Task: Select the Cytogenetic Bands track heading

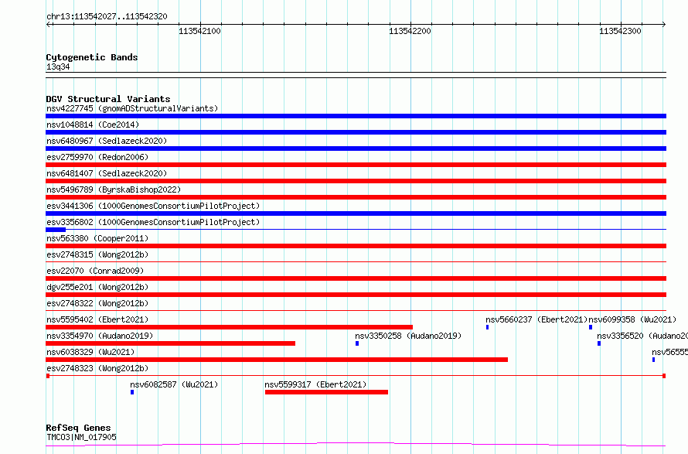Action: [x=92, y=57]
